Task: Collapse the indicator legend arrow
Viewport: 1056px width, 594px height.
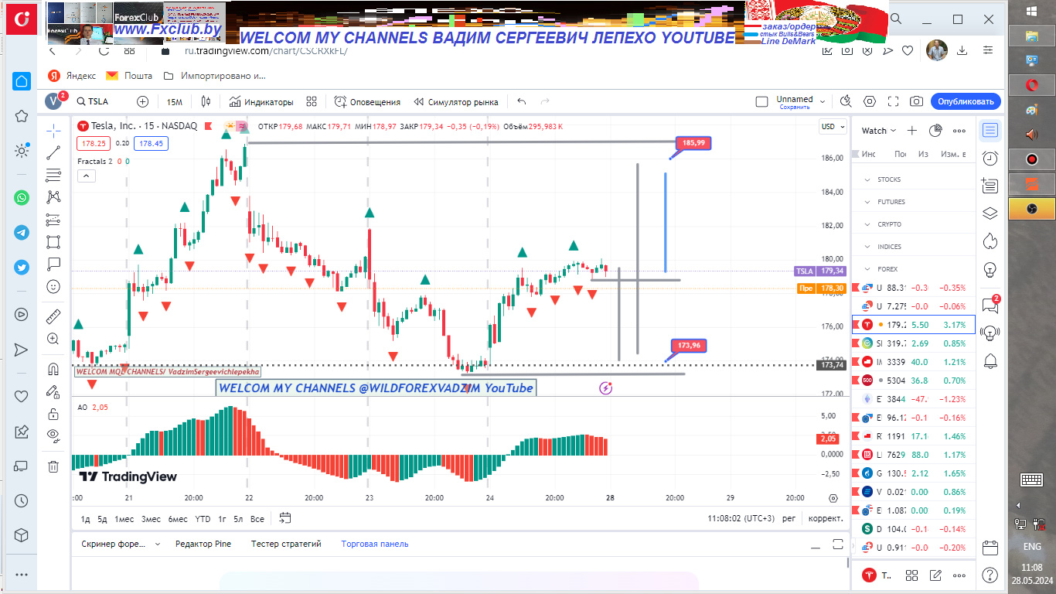Action: click(x=87, y=176)
